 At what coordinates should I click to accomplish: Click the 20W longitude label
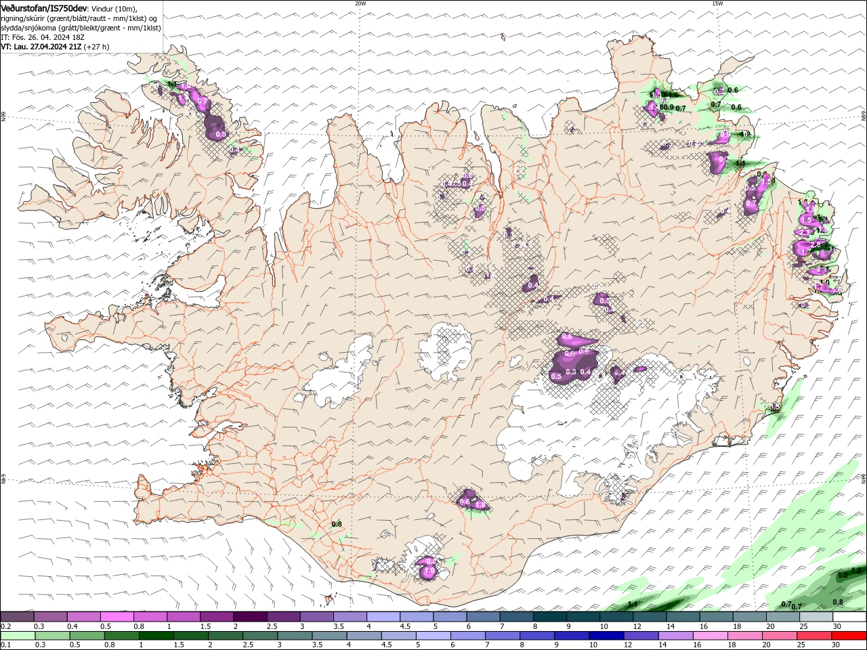[x=360, y=3]
